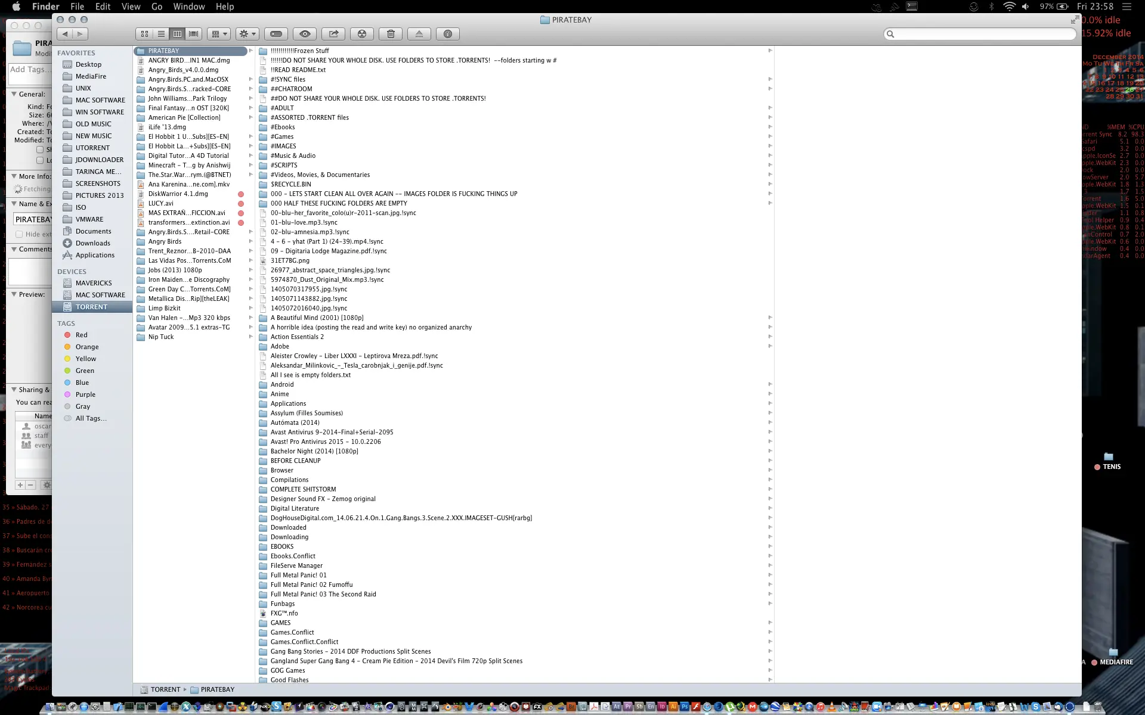Select the column view button
This screenshot has width=1145, height=715.
click(x=177, y=34)
